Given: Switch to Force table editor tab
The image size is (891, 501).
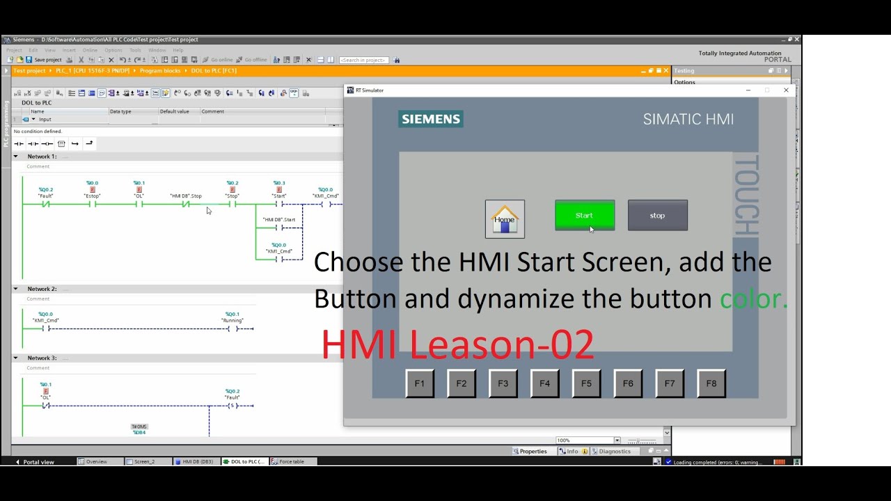Looking at the screenshot, I should point(292,461).
